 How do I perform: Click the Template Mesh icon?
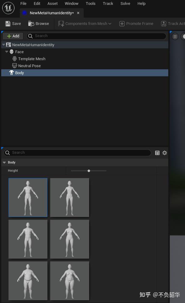[15, 59]
